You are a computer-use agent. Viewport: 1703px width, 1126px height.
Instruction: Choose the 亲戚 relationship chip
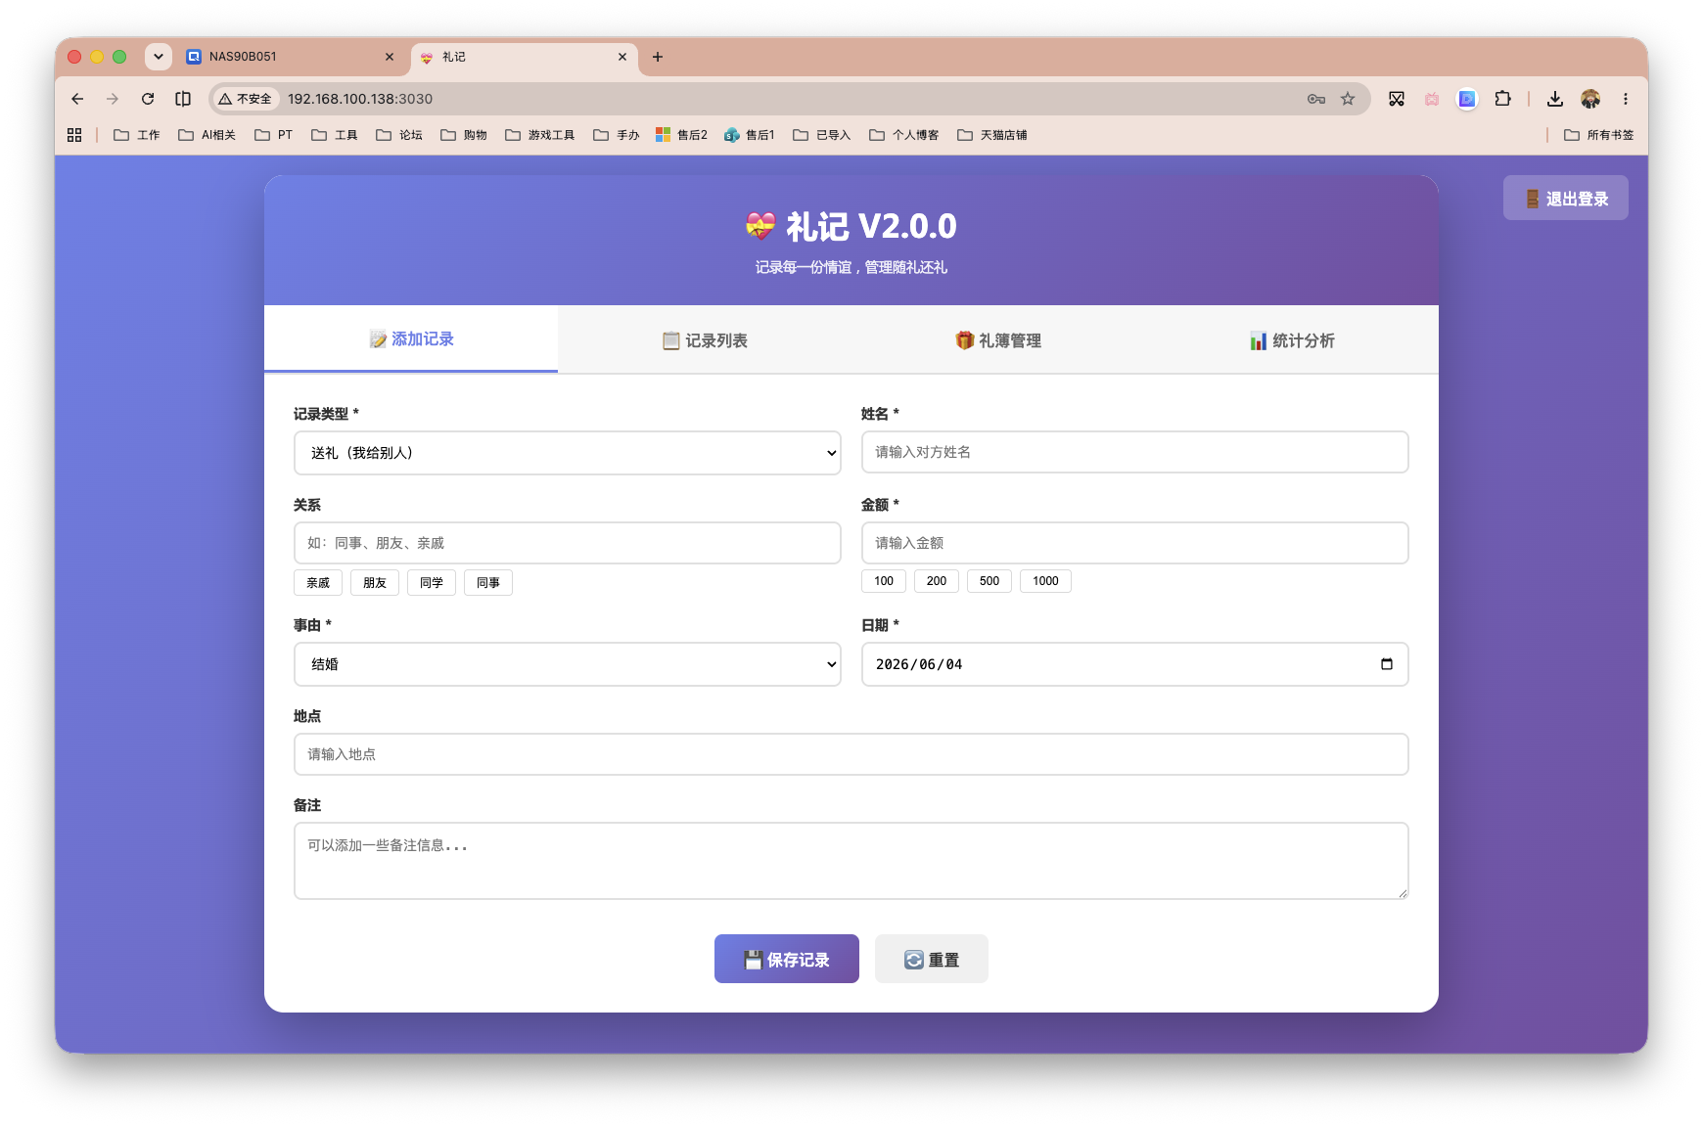click(318, 583)
